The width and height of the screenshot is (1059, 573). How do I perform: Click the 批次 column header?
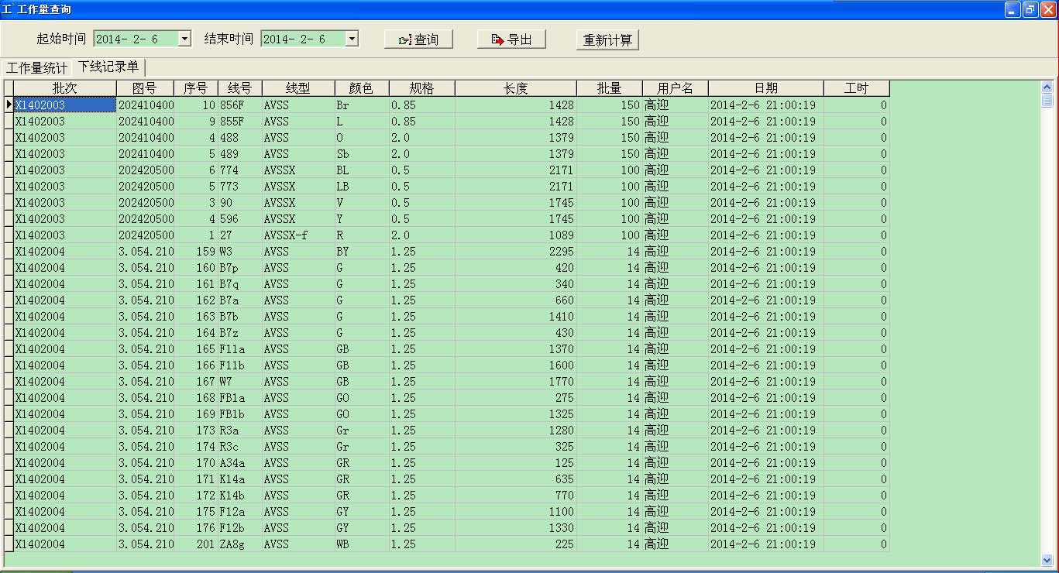point(65,88)
